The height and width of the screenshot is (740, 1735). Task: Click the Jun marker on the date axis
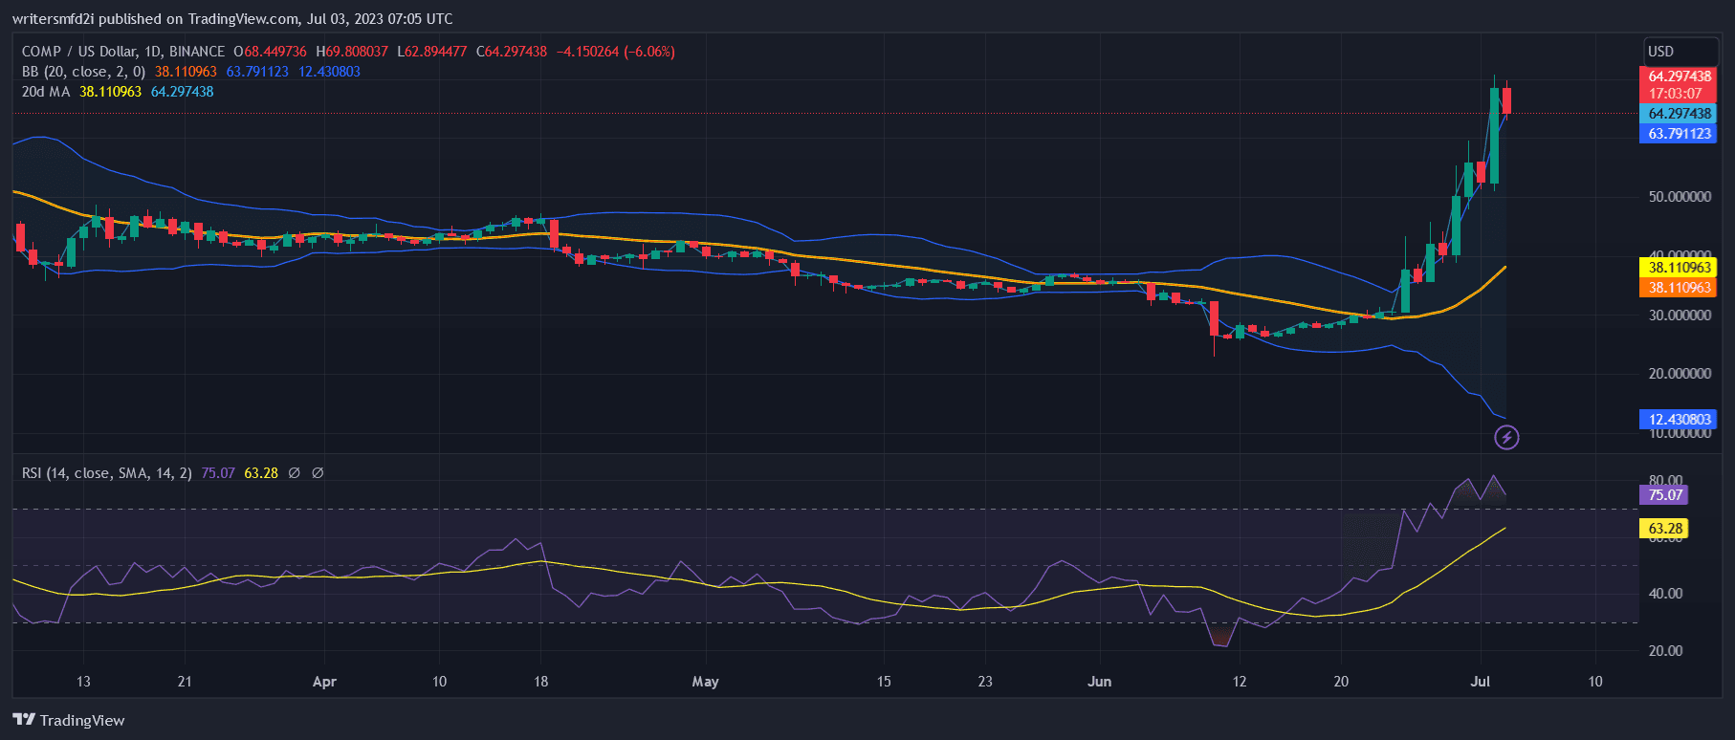(1099, 682)
